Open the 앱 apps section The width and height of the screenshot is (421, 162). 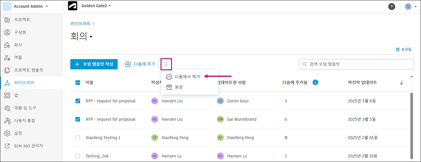point(16,95)
